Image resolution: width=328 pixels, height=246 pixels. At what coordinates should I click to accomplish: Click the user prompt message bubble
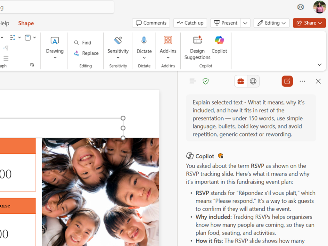pos(251,118)
